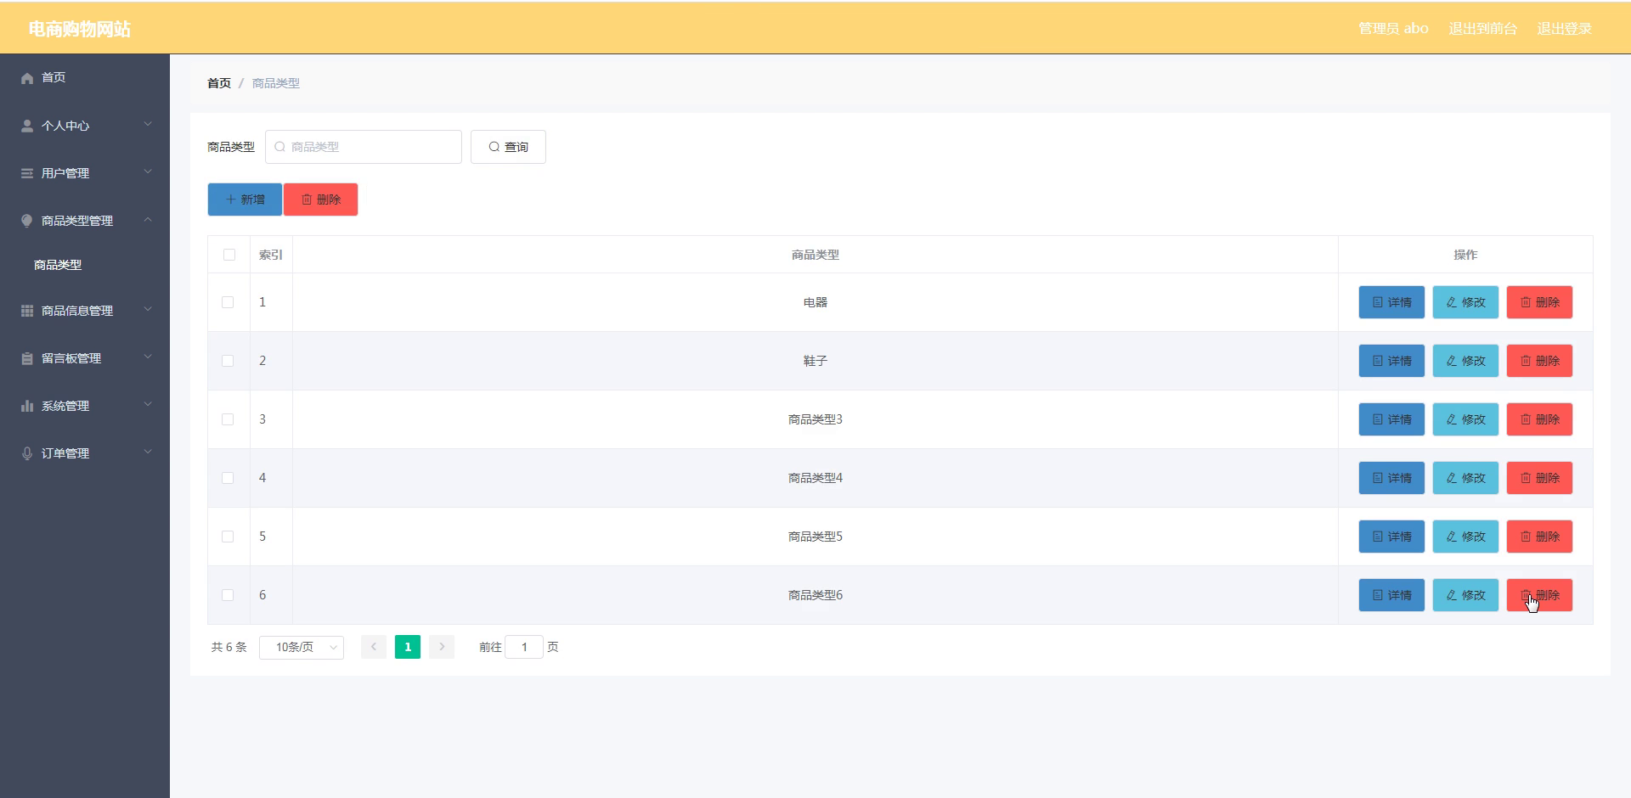Go to pagination page 1
Image resolution: width=1631 pixels, height=798 pixels.
[x=408, y=647]
